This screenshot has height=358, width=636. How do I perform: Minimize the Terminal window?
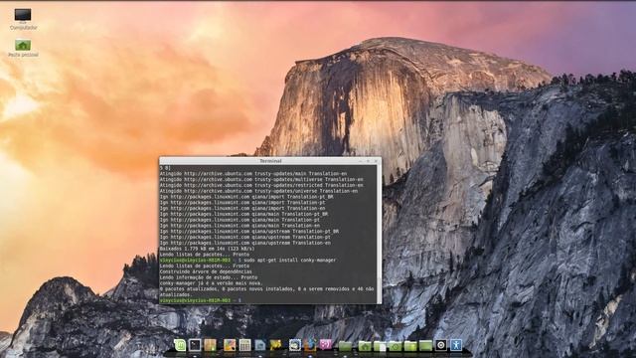point(360,161)
